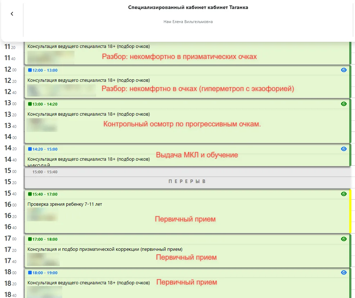
Task: Select the 15:00 - 15:40 break time label
Action: click(x=45, y=172)
